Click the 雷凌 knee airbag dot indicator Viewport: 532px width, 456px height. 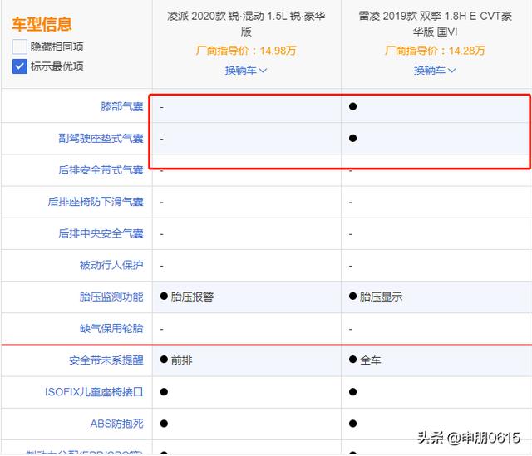click(x=353, y=107)
